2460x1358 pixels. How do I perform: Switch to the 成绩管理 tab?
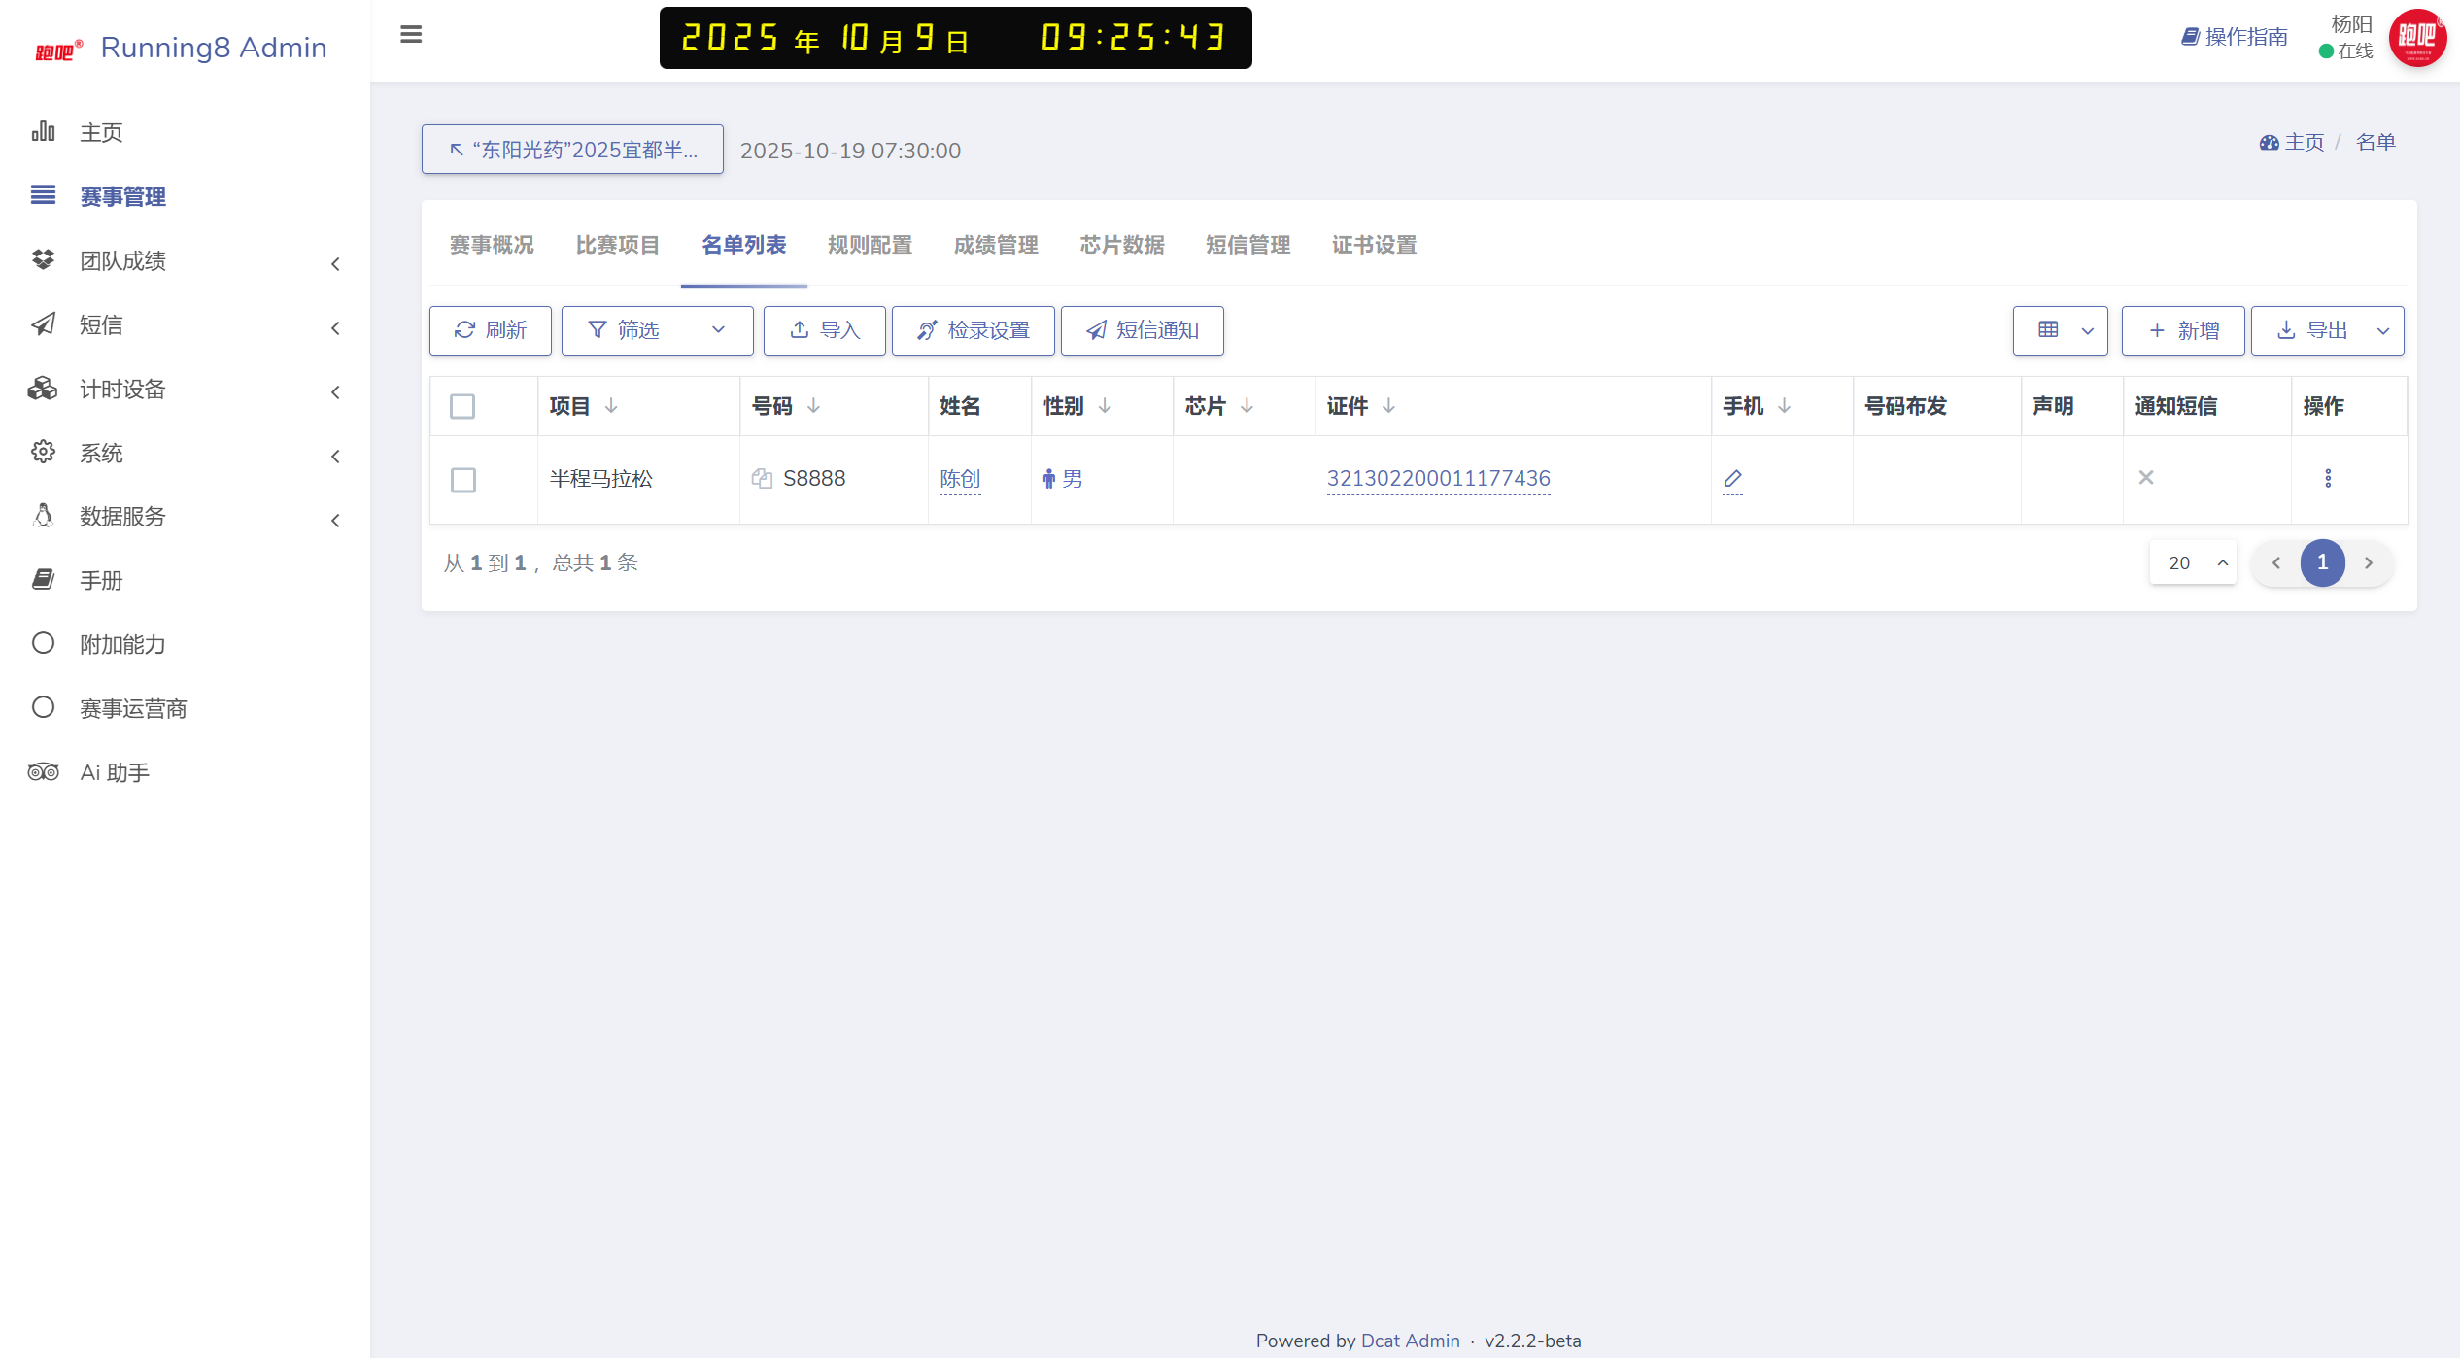click(996, 245)
